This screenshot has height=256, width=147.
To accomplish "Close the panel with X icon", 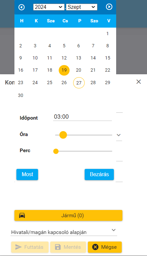I will [x=138, y=81].
